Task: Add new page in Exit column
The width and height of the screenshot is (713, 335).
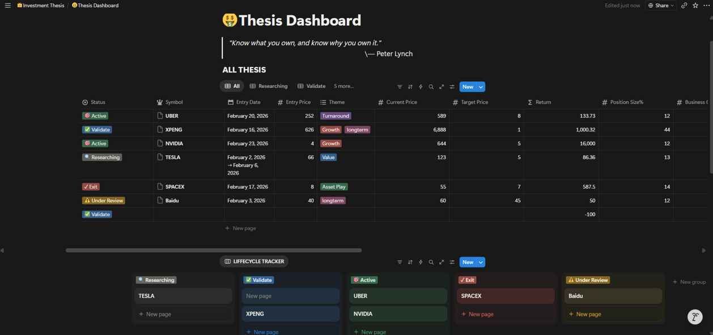Action: (x=506, y=314)
